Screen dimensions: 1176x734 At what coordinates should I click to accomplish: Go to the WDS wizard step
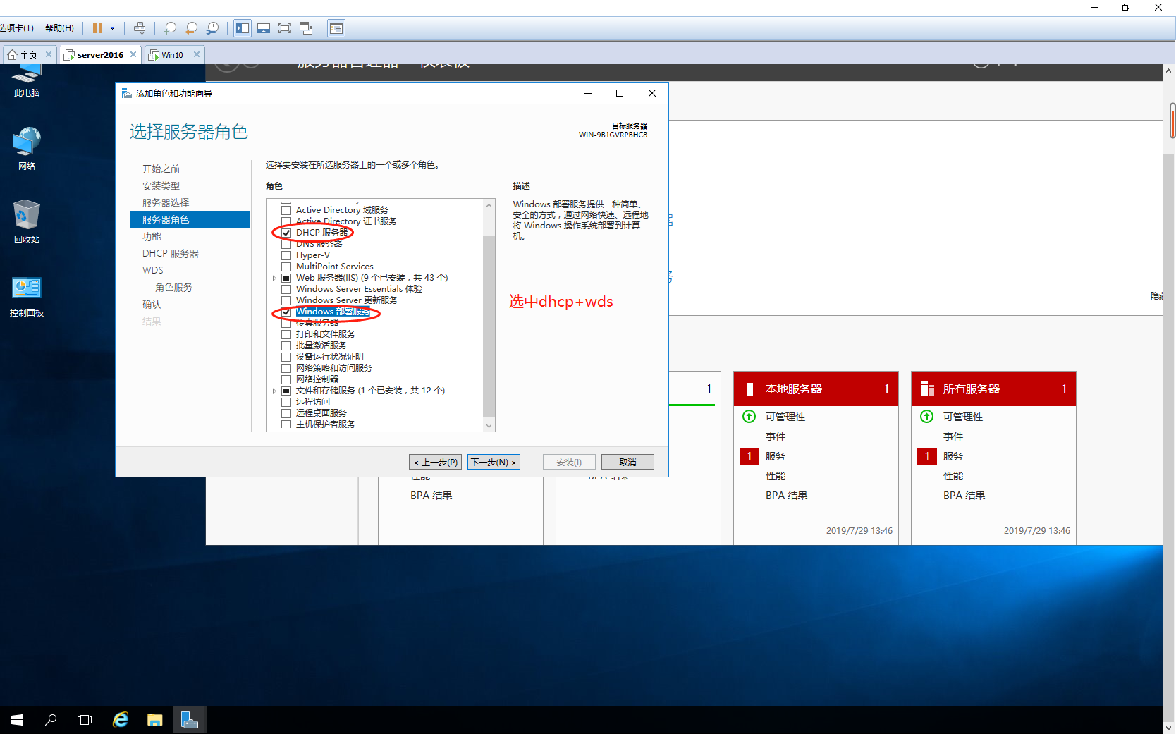click(x=153, y=271)
